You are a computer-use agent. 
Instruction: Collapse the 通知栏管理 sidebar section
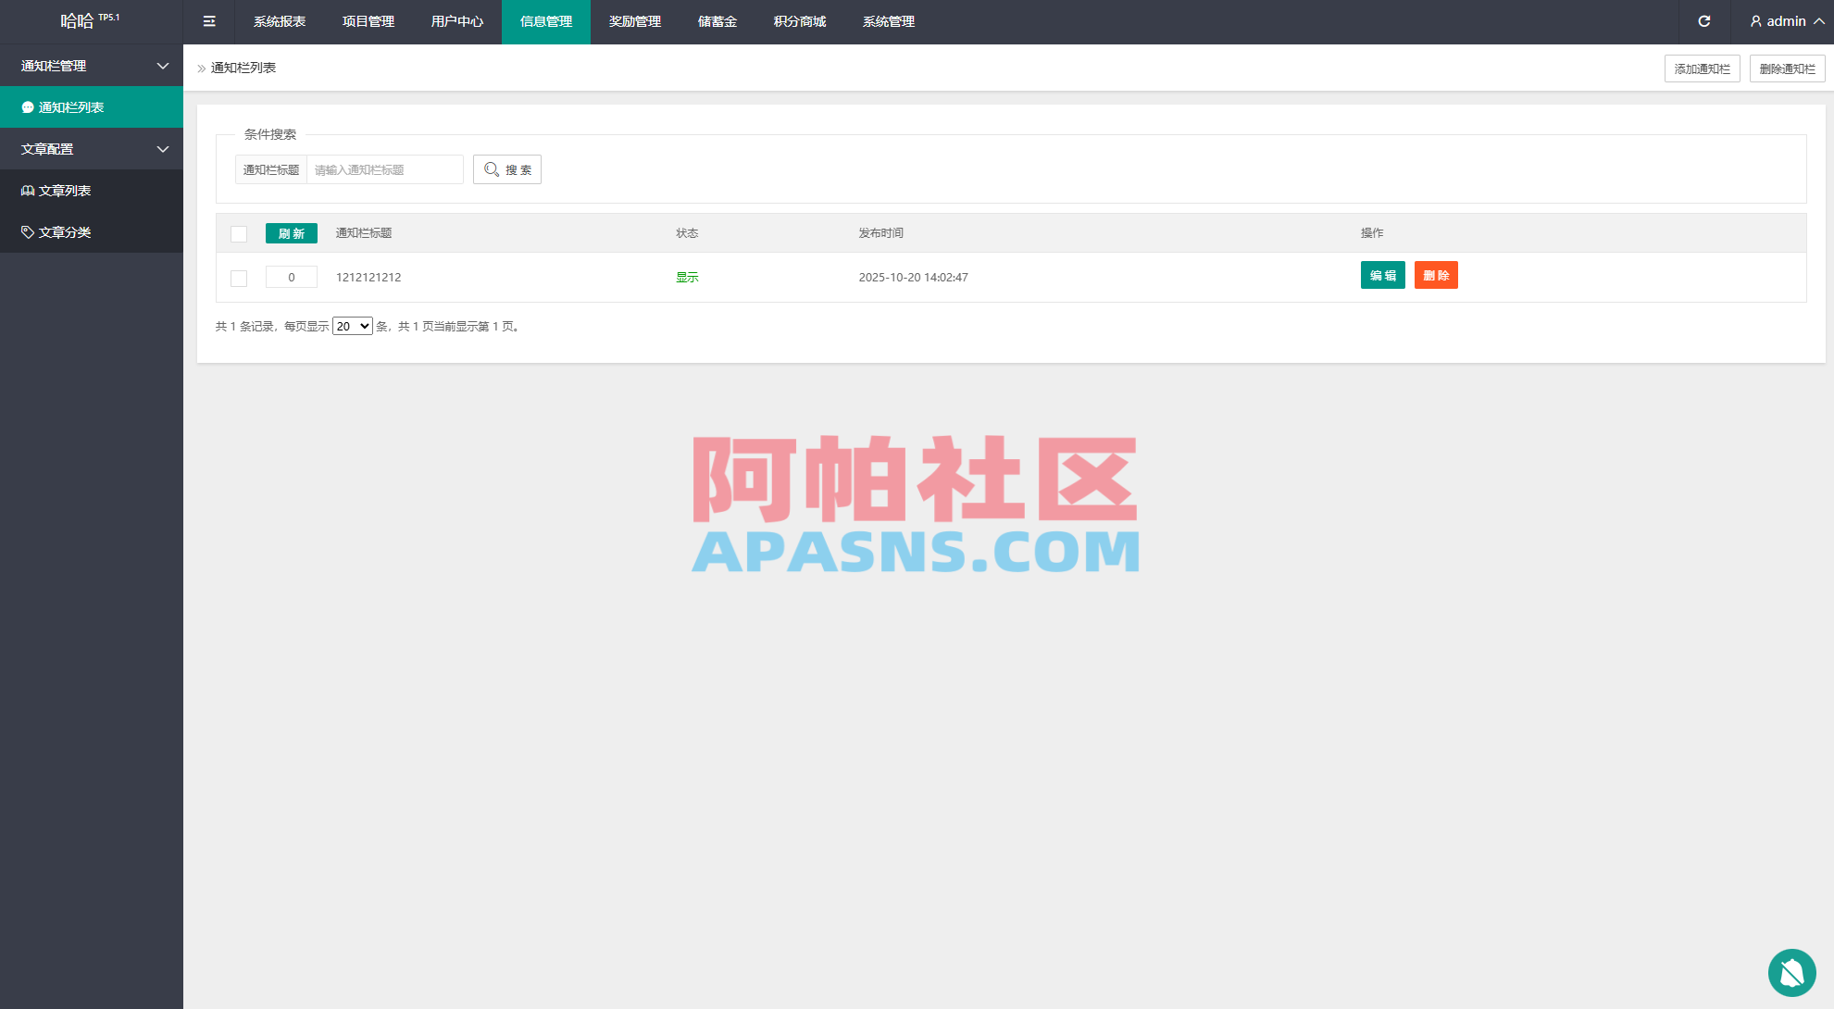(91, 66)
